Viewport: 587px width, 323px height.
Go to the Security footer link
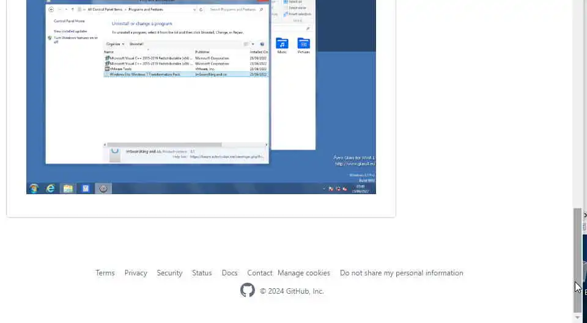[x=169, y=273]
